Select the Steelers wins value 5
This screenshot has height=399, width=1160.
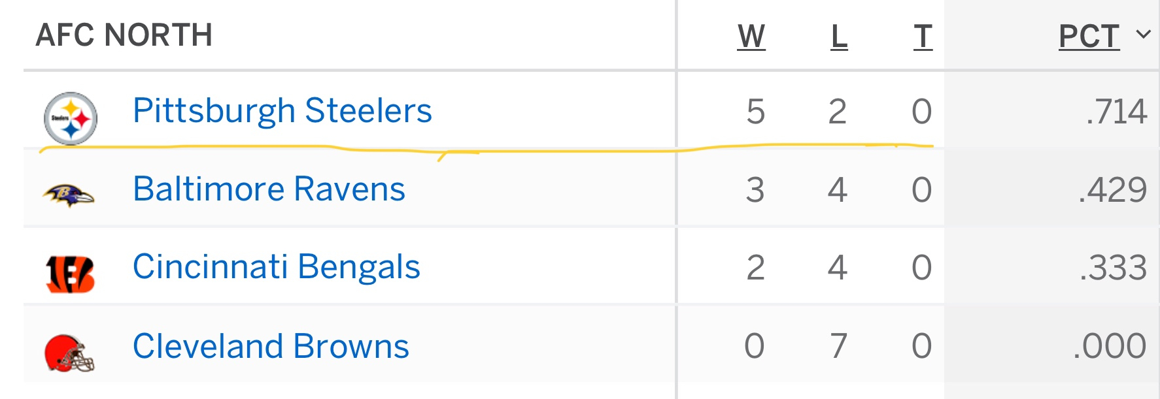click(x=755, y=111)
